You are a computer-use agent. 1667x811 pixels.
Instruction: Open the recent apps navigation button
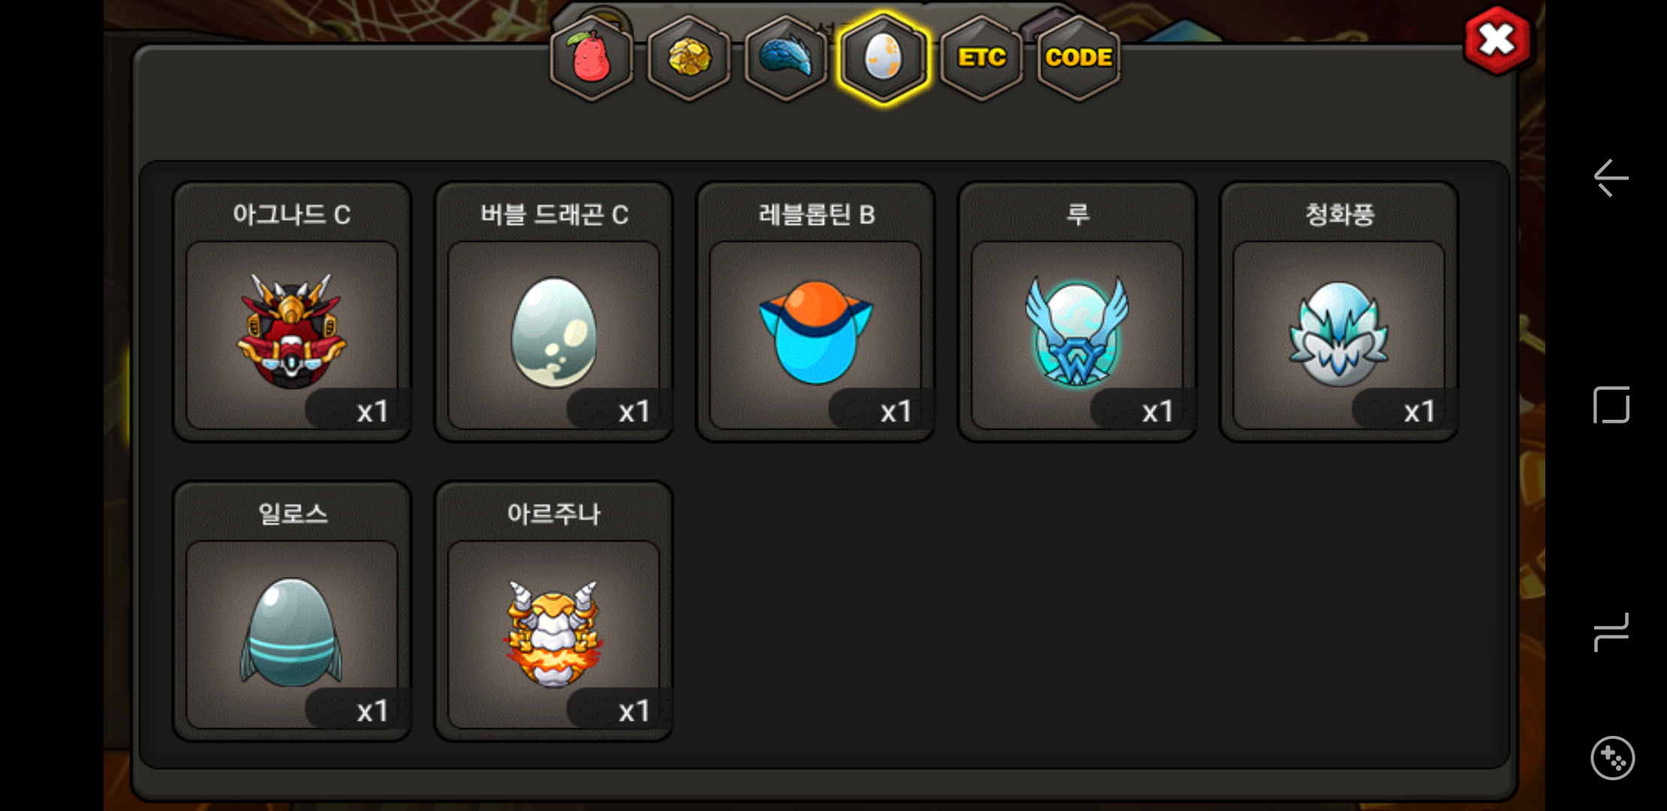click(1611, 632)
